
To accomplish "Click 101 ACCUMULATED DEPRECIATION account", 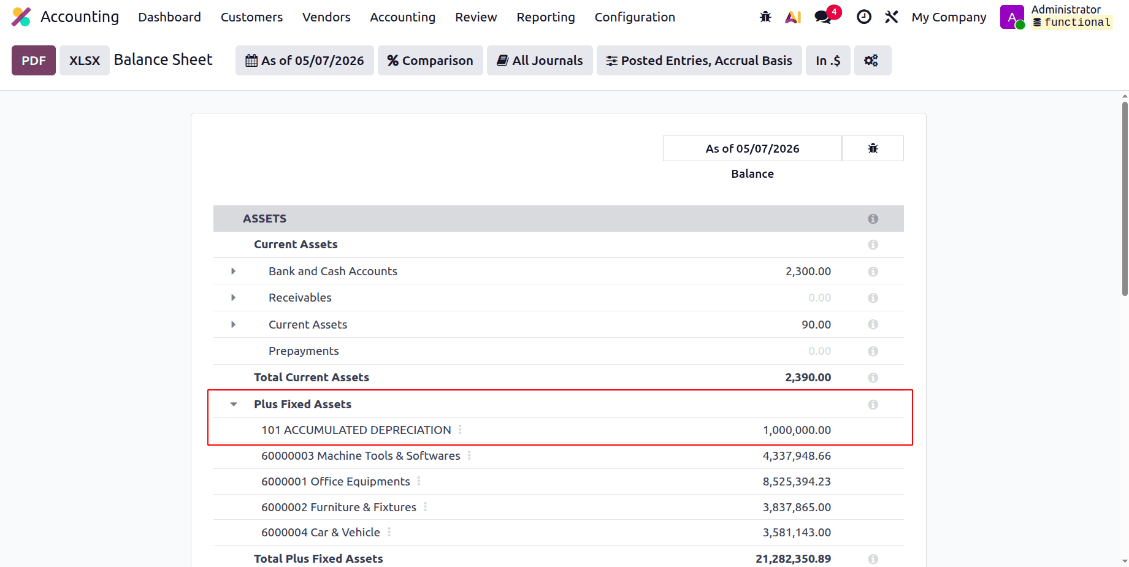I will click(x=356, y=430).
